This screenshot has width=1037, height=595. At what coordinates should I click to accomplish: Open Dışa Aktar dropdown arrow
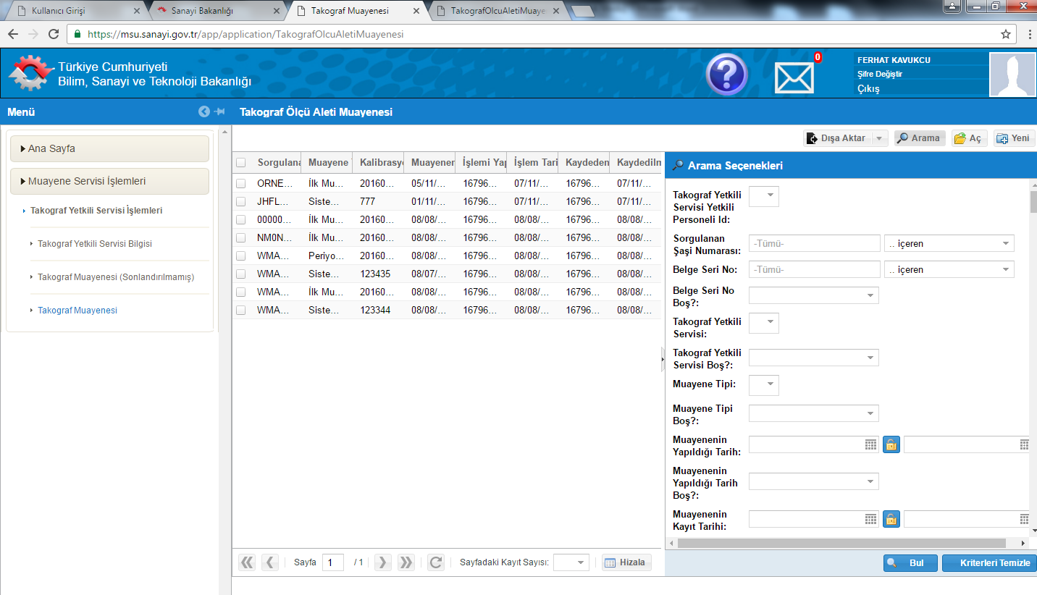click(x=879, y=138)
